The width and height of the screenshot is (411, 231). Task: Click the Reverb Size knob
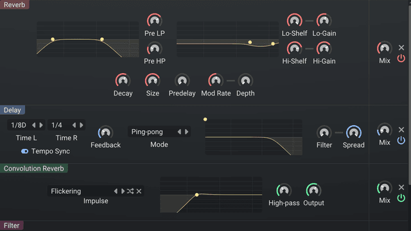tap(152, 81)
